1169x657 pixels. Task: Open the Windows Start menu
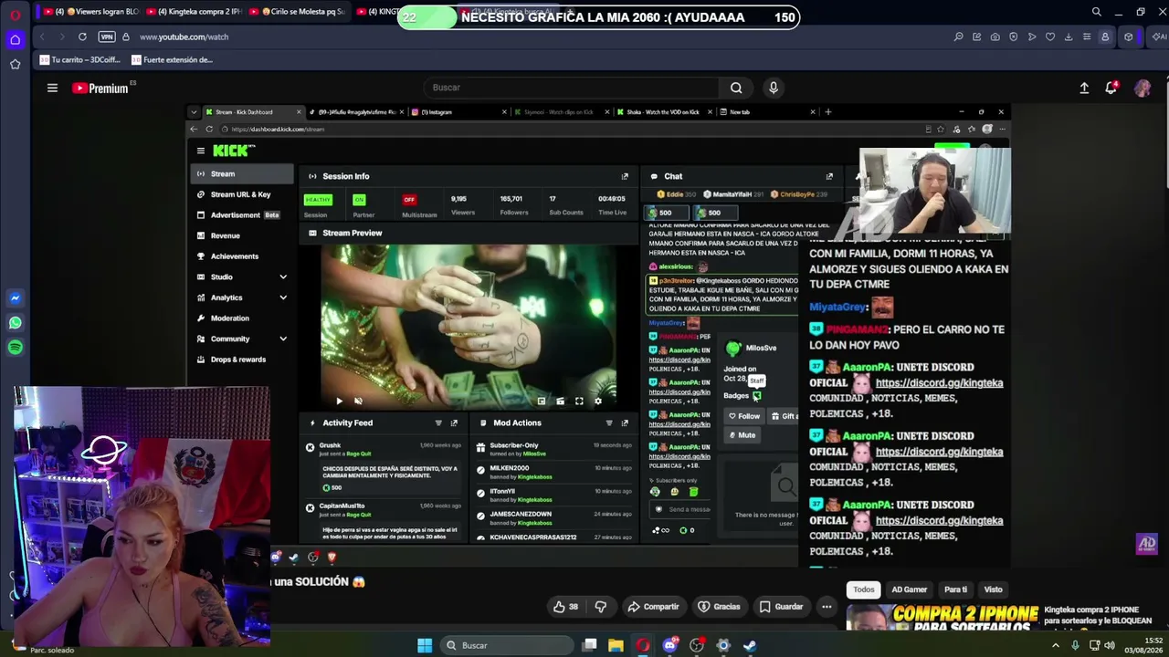(x=425, y=645)
